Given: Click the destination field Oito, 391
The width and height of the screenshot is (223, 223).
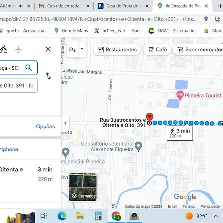Looking at the screenshot, I should pyautogui.click(x=19, y=85).
